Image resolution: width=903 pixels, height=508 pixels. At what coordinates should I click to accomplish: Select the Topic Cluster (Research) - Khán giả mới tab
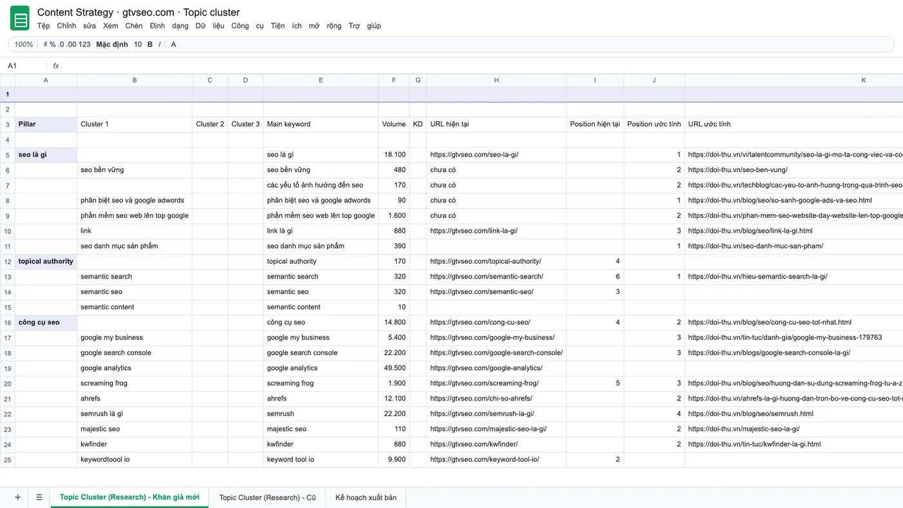(x=130, y=497)
